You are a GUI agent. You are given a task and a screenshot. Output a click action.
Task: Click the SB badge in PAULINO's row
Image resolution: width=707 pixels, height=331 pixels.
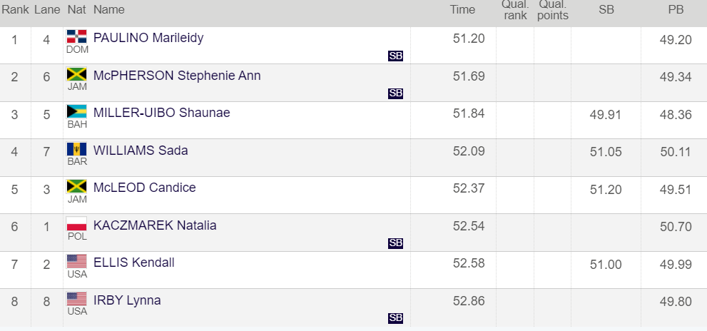(395, 56)
